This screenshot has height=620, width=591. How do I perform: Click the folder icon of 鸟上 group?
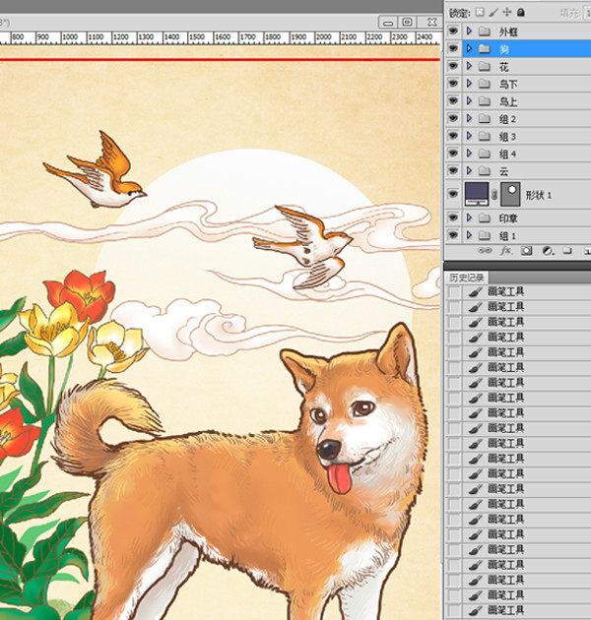point(484,101)
